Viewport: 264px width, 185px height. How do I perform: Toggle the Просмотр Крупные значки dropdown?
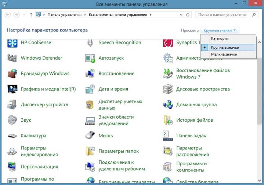click(220, 30)
